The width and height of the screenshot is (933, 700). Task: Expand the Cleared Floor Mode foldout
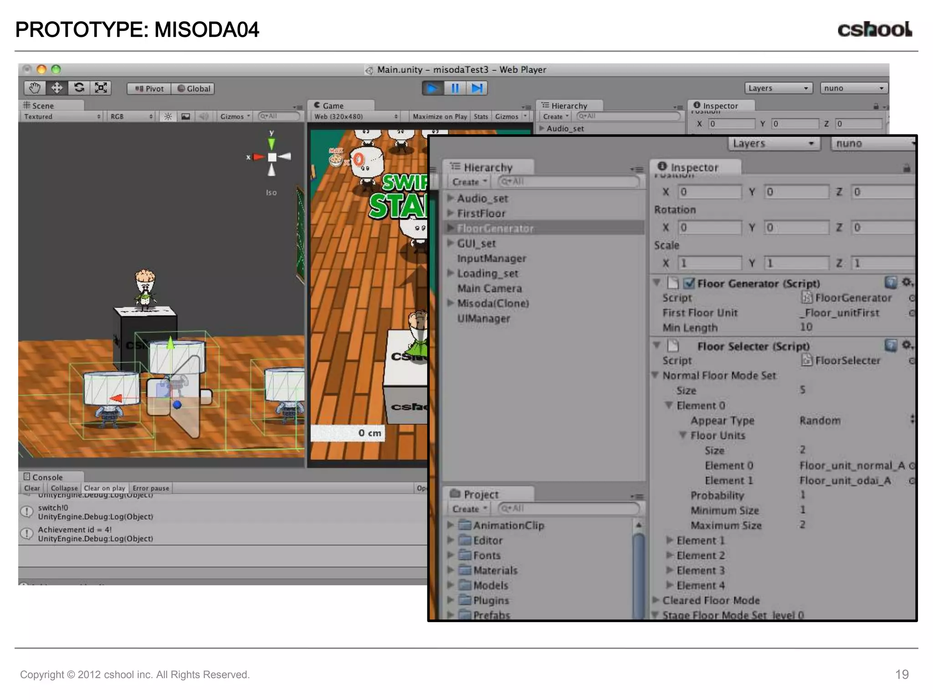(x=656, y=600)
